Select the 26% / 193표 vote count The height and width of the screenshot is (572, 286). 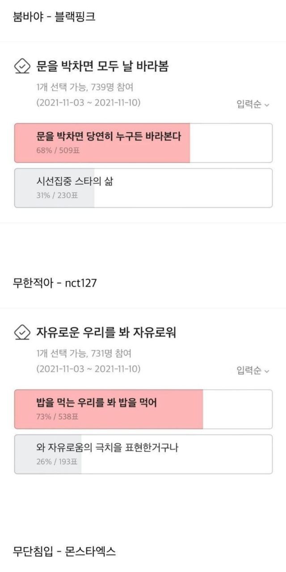(57, 462)
